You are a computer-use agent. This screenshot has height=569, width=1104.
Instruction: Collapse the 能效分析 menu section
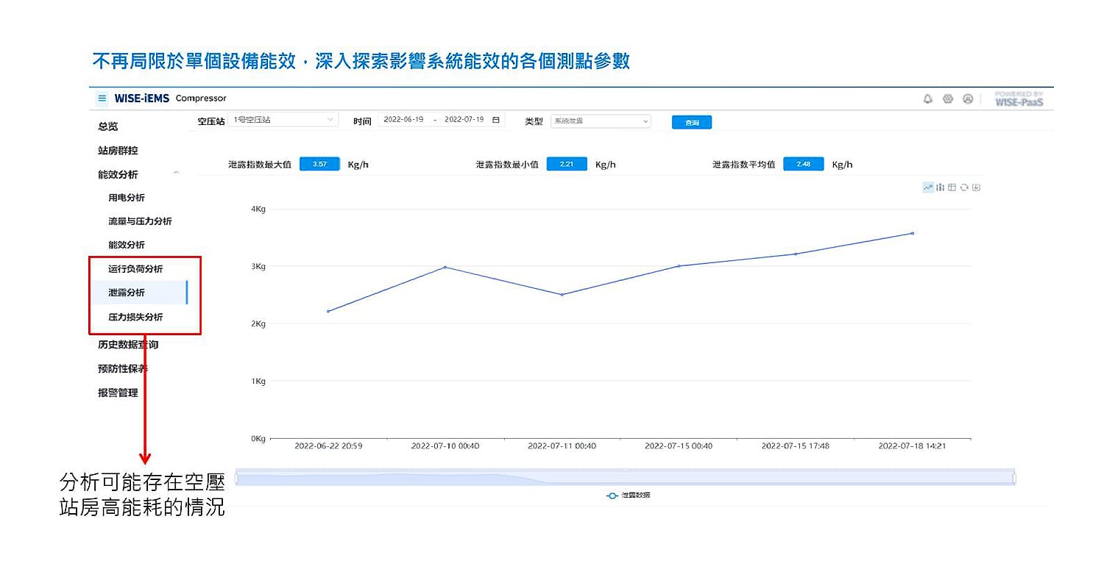click(176, 173)
